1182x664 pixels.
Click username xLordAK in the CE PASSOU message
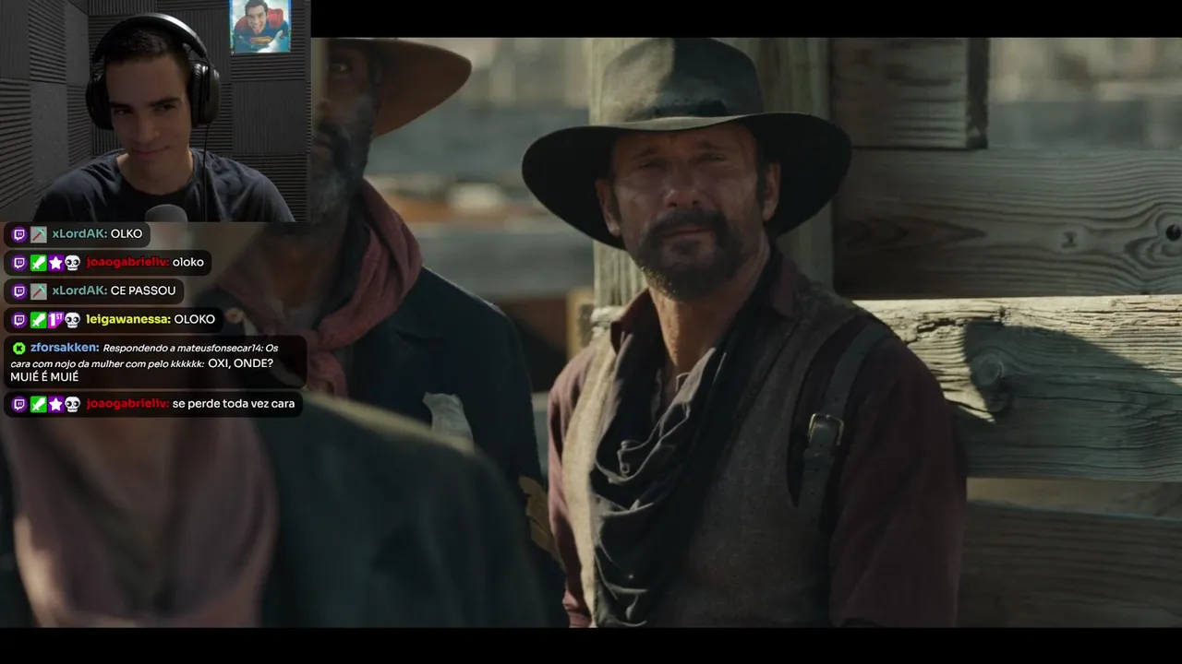[x=79, y=290]
